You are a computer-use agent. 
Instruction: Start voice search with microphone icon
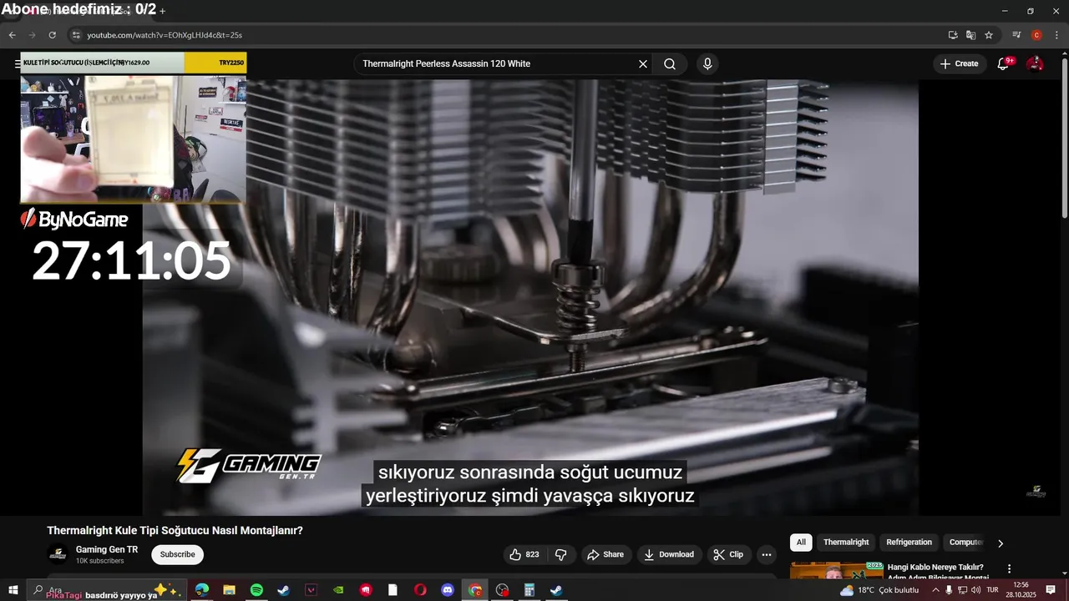click(x=707, y=63)
